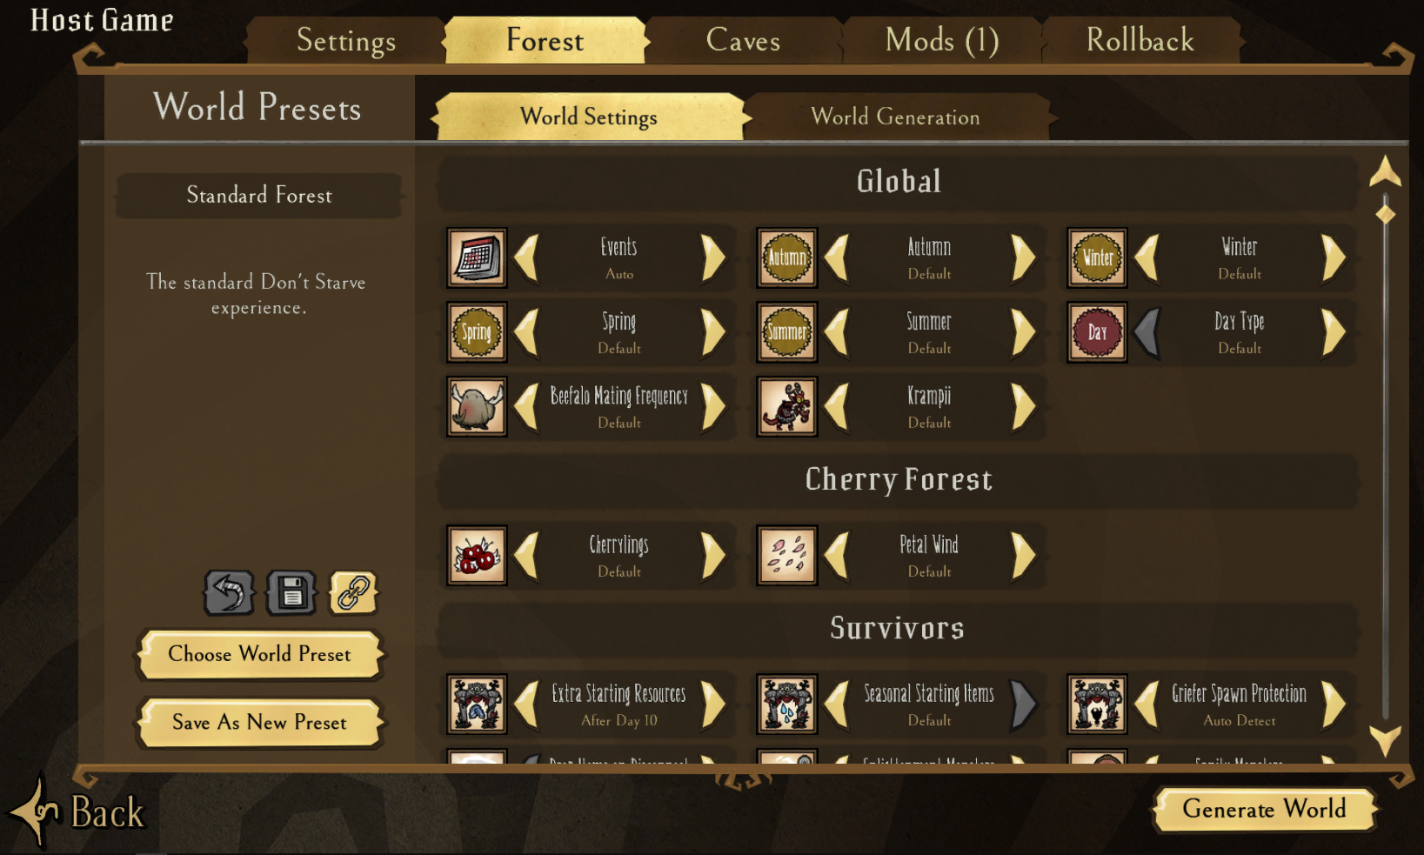This screenshot has height=855, width=1424.
Task: Click the Choose World Preset button
Action: pos(259,654)
